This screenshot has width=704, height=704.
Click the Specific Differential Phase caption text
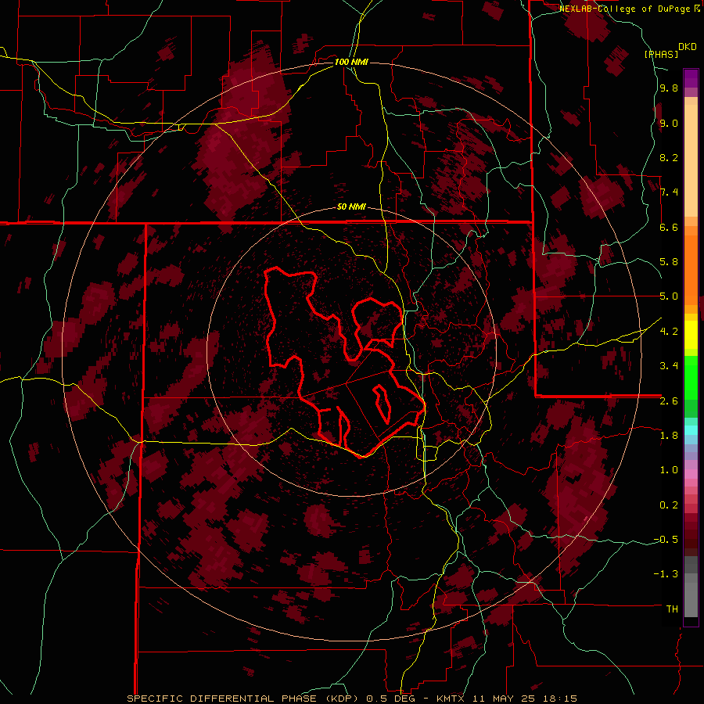point(352,699)
